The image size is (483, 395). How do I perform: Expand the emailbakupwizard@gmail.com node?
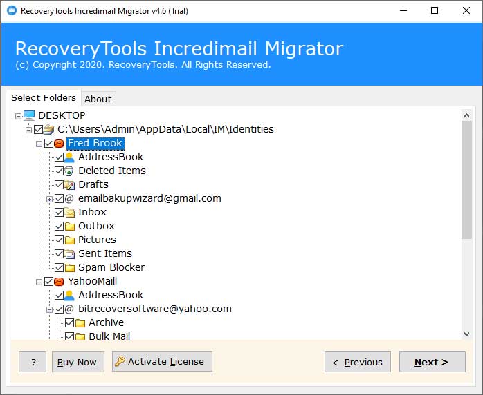(x=49, y=199)
